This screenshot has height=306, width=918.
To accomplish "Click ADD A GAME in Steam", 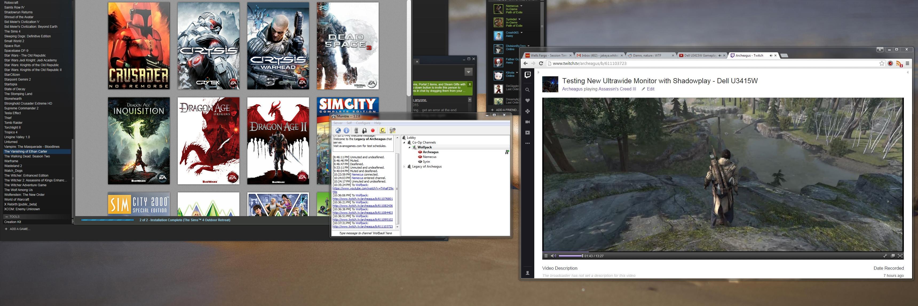I will (17, 229).
